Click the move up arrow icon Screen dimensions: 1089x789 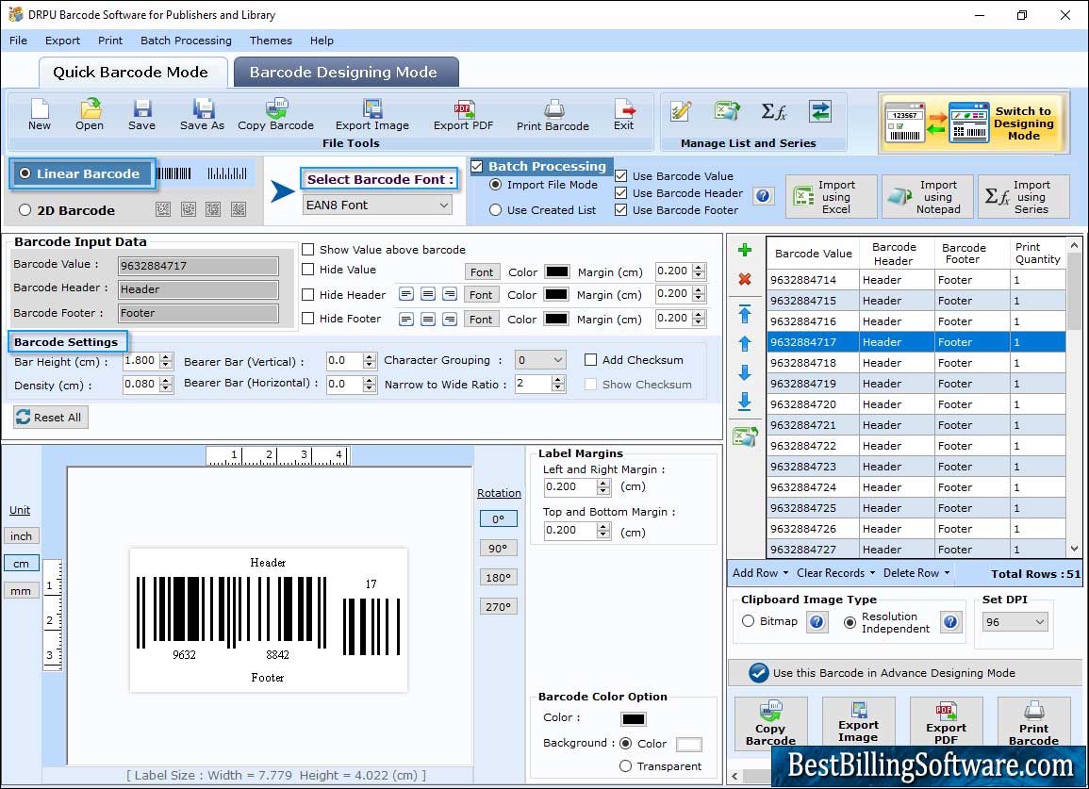(x=745, y=344)
